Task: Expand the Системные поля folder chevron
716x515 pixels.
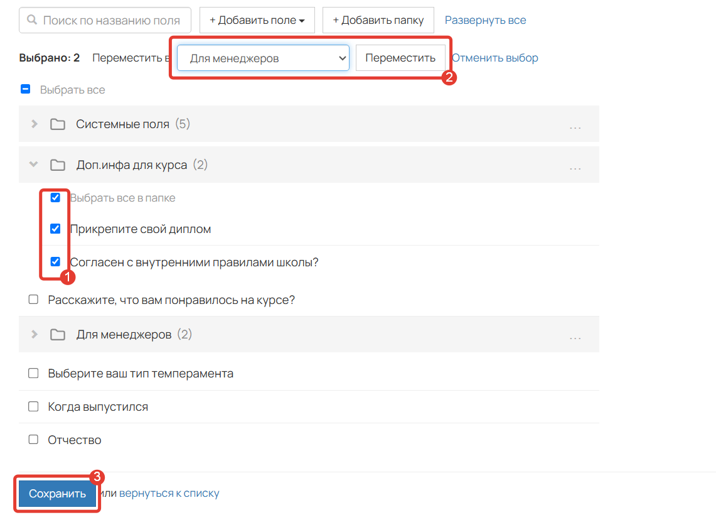Action: click(35, 124)
